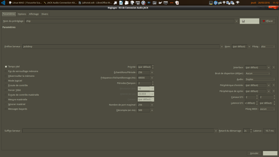Image resolution: width=279 pixels, height=157 pixels.
Task: Click the chip preset name field
Action: (x=130, y=21)
